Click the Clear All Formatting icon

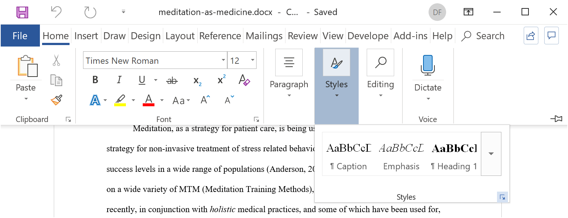pyautogui.click(x=244, y=80)
